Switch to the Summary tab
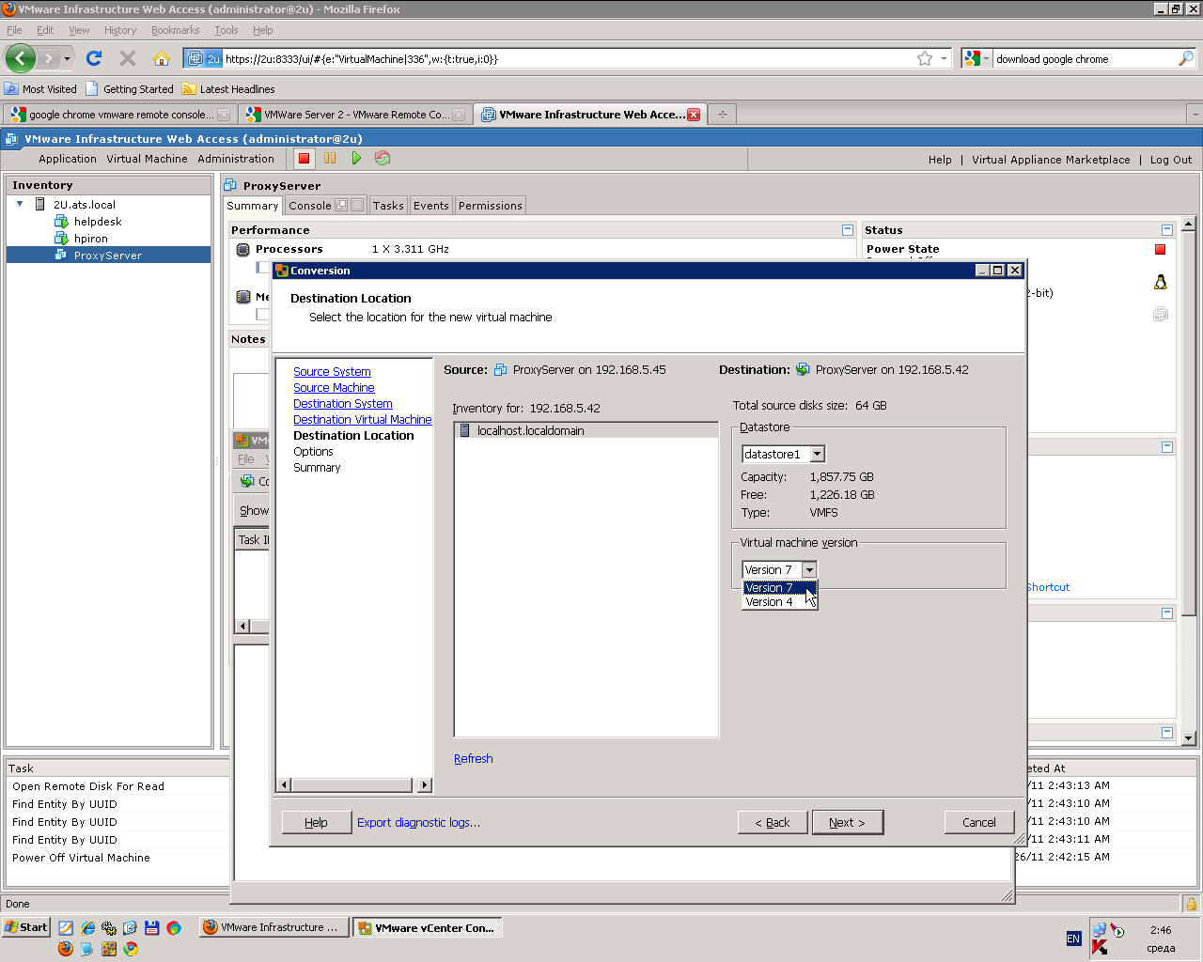Screen dimensions: 1203x962 (253, 206)
